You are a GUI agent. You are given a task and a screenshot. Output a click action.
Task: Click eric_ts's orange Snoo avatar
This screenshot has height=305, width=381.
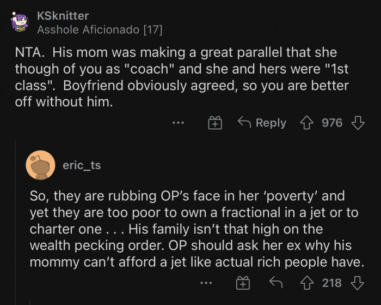pos(41,165)
